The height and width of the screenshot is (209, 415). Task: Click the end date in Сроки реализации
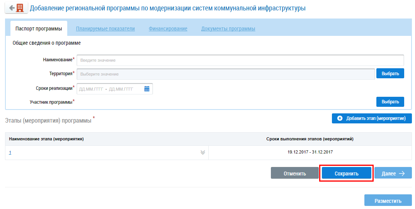click(x=121, y=89)
